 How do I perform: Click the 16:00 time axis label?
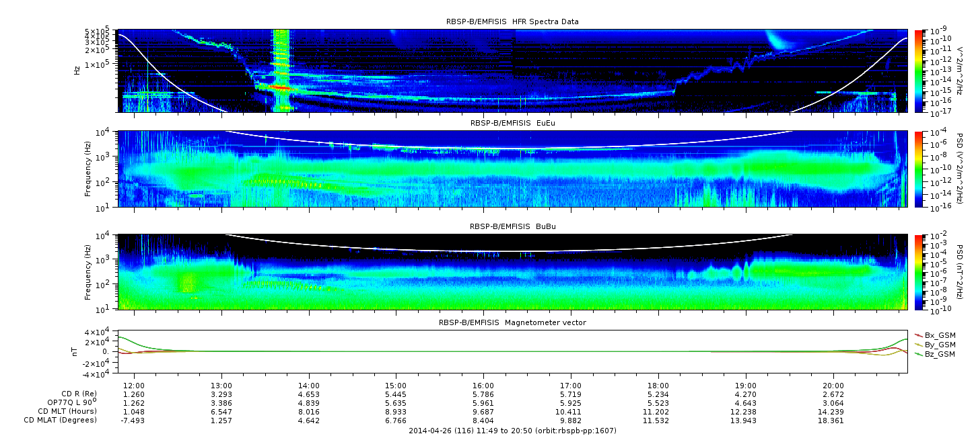coord(483,386)
